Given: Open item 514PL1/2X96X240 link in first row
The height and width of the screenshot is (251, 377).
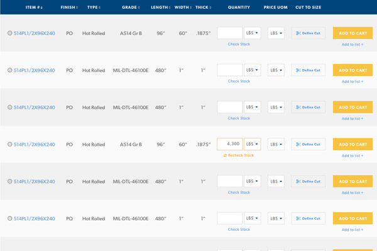Looking at the screenshot, I should pyautogui.click(x=35, y=33).
